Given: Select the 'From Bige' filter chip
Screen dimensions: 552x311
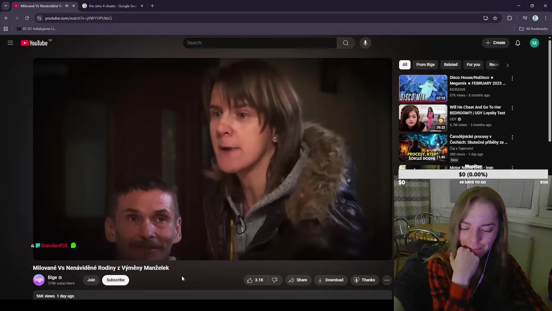Looking at the screenshot, I should [x=425, y=65].
